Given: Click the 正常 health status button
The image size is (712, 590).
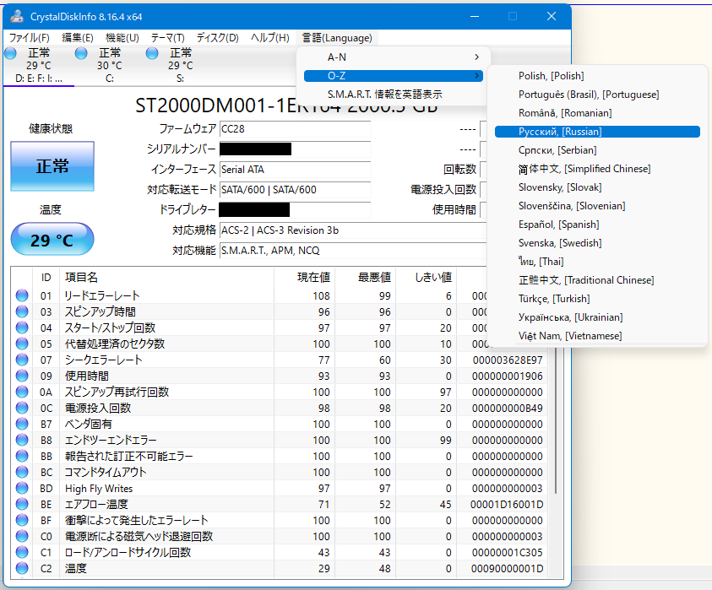Looking at the screenshot, I should (52, 166).
